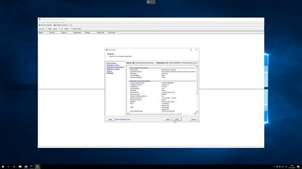Click Cancel in the Conversion dialog

point(193,119)
